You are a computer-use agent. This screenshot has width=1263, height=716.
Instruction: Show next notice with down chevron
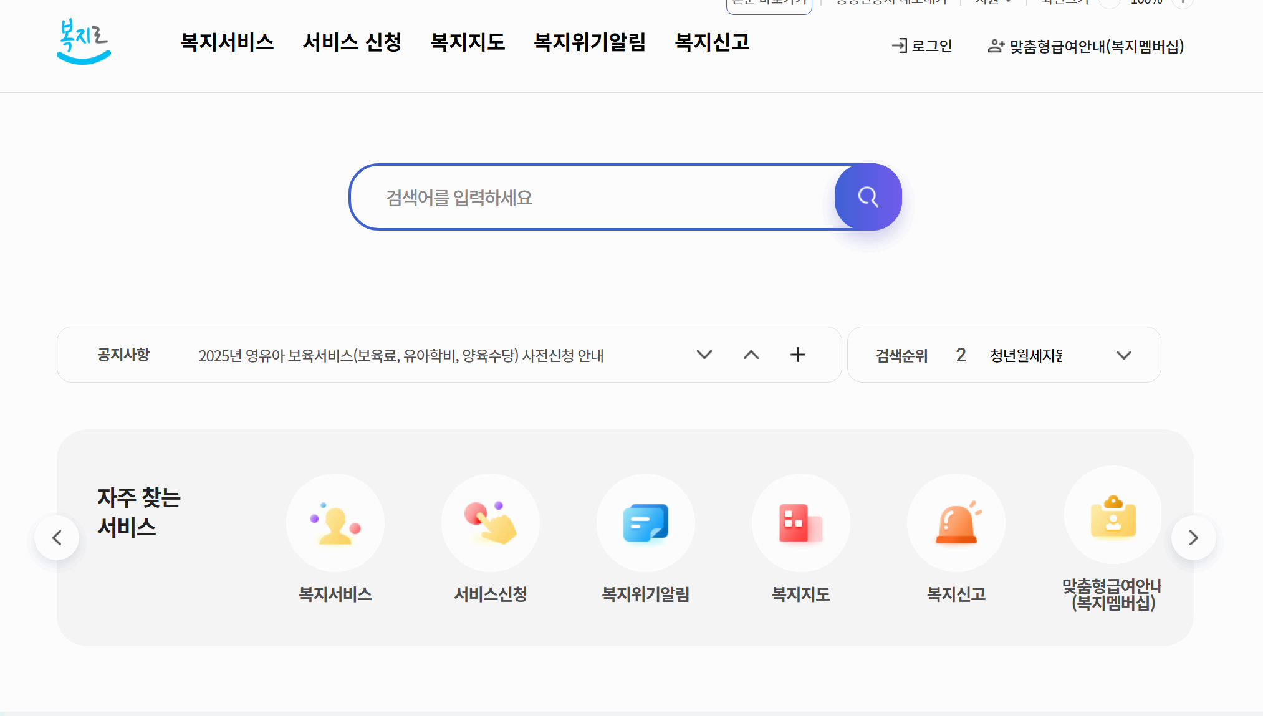[x=704, y=355]
